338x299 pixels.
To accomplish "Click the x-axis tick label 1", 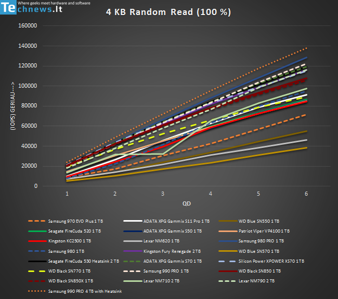I will [67, 194].
